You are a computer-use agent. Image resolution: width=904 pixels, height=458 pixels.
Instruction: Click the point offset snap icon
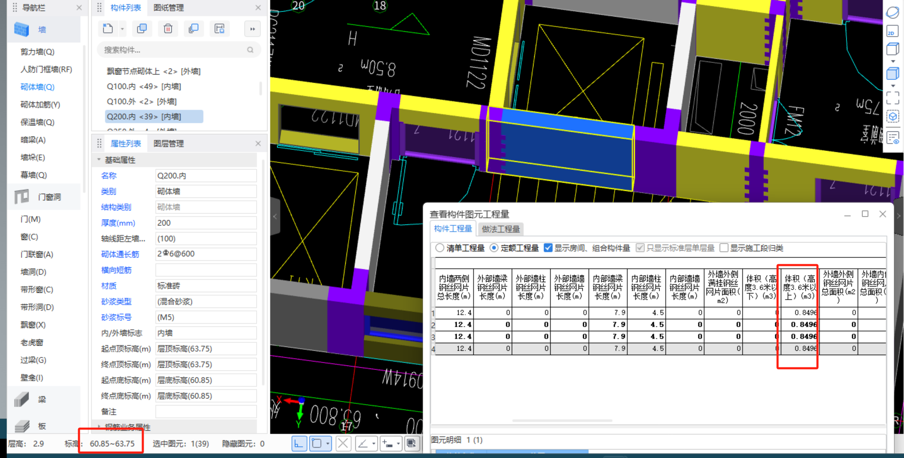pyautogui.click(x=388, y=443)
